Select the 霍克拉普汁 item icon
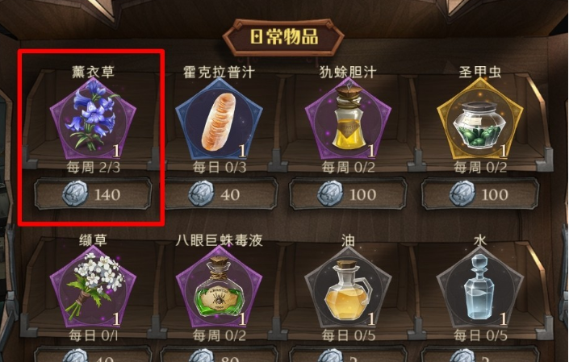 coord(219,119)
